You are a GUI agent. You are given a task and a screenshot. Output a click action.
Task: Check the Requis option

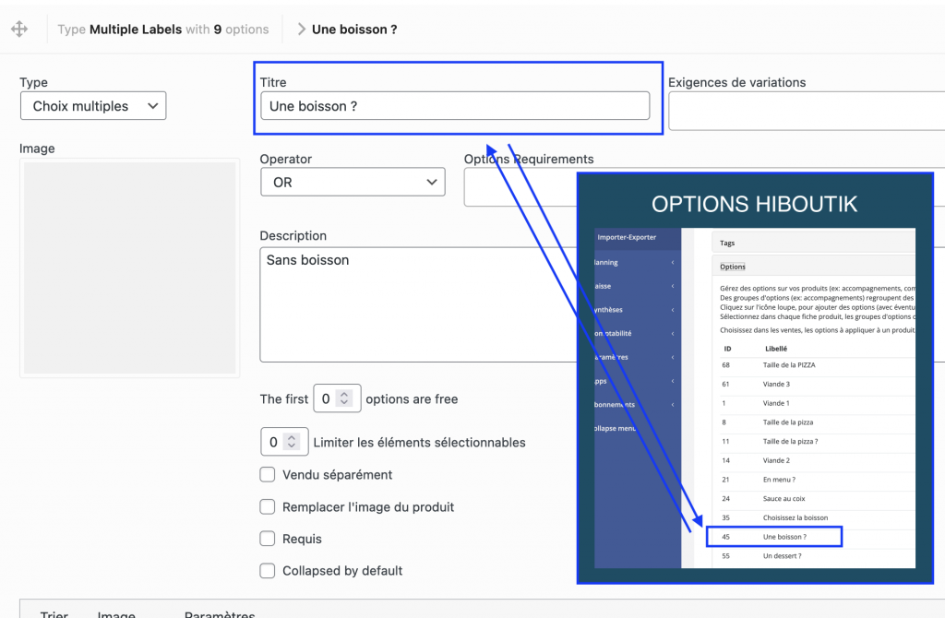[x=268, y=539]
